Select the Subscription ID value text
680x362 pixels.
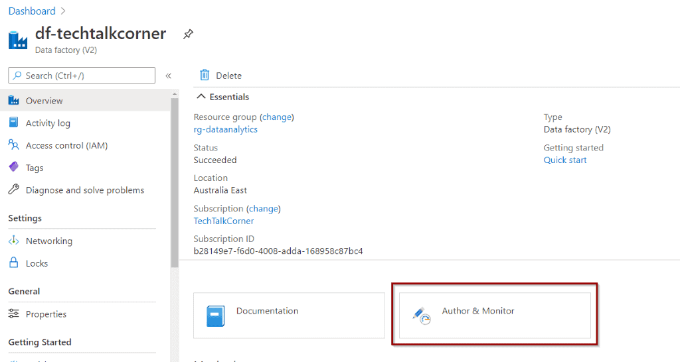(278, 251)
